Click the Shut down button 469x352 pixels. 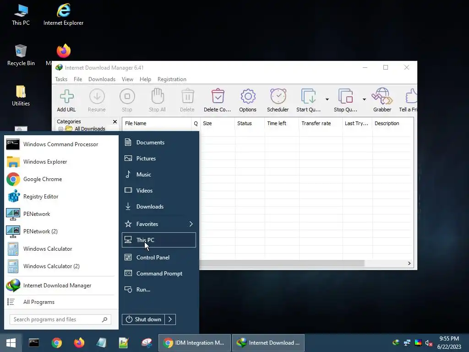coord(143,319)
